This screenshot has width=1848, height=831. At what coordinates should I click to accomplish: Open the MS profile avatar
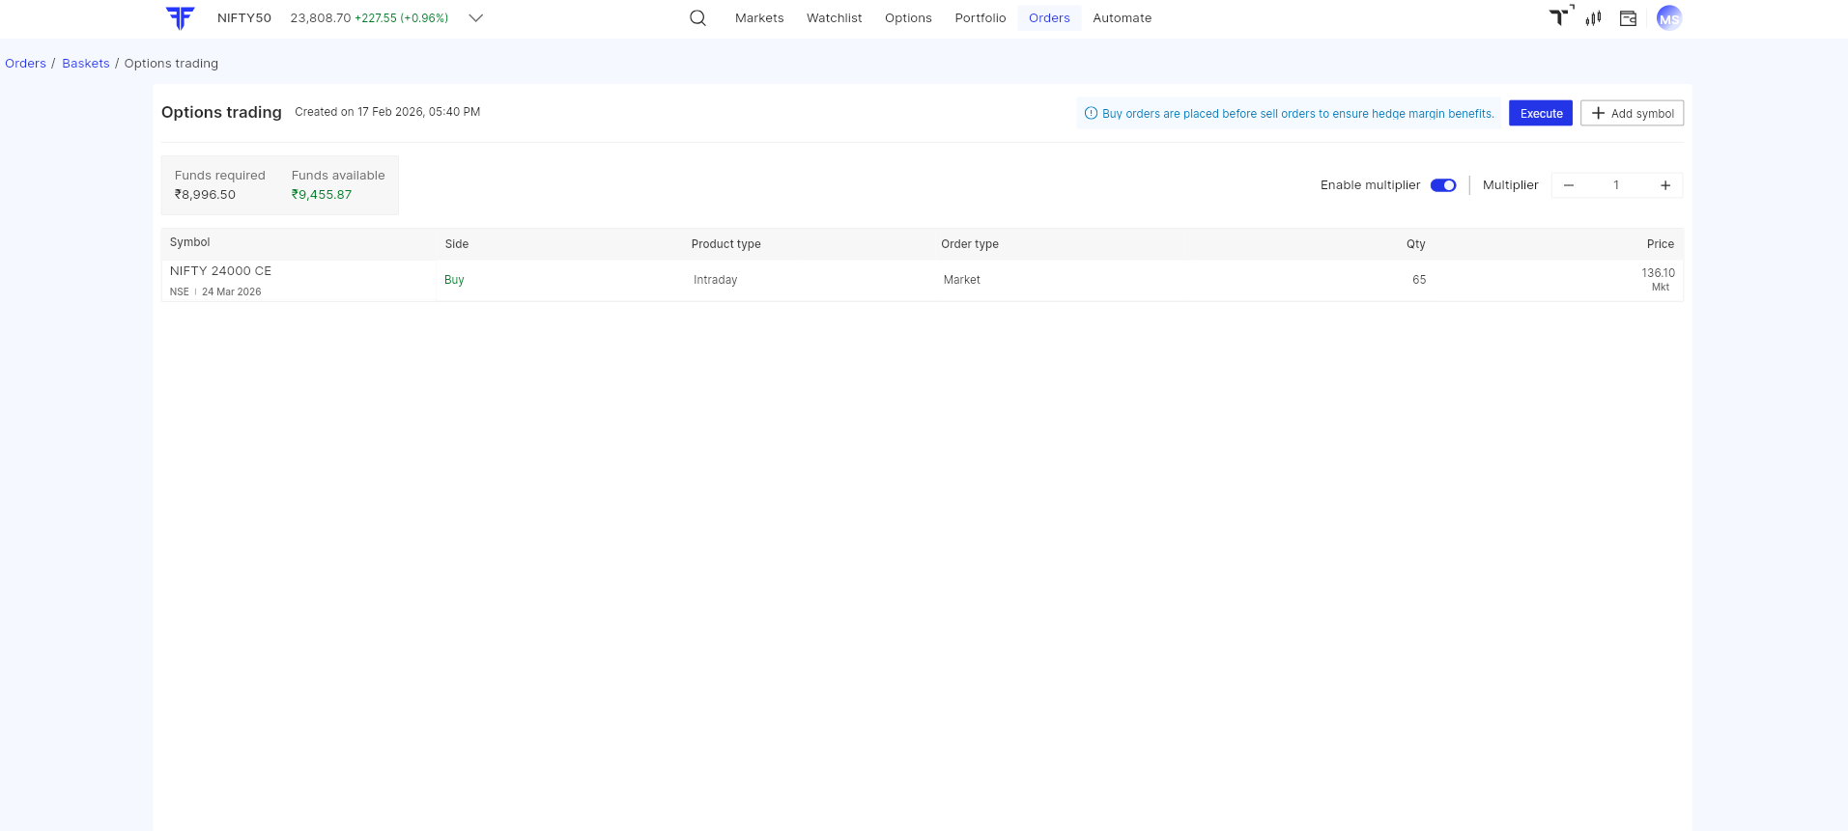point(1668,18)
